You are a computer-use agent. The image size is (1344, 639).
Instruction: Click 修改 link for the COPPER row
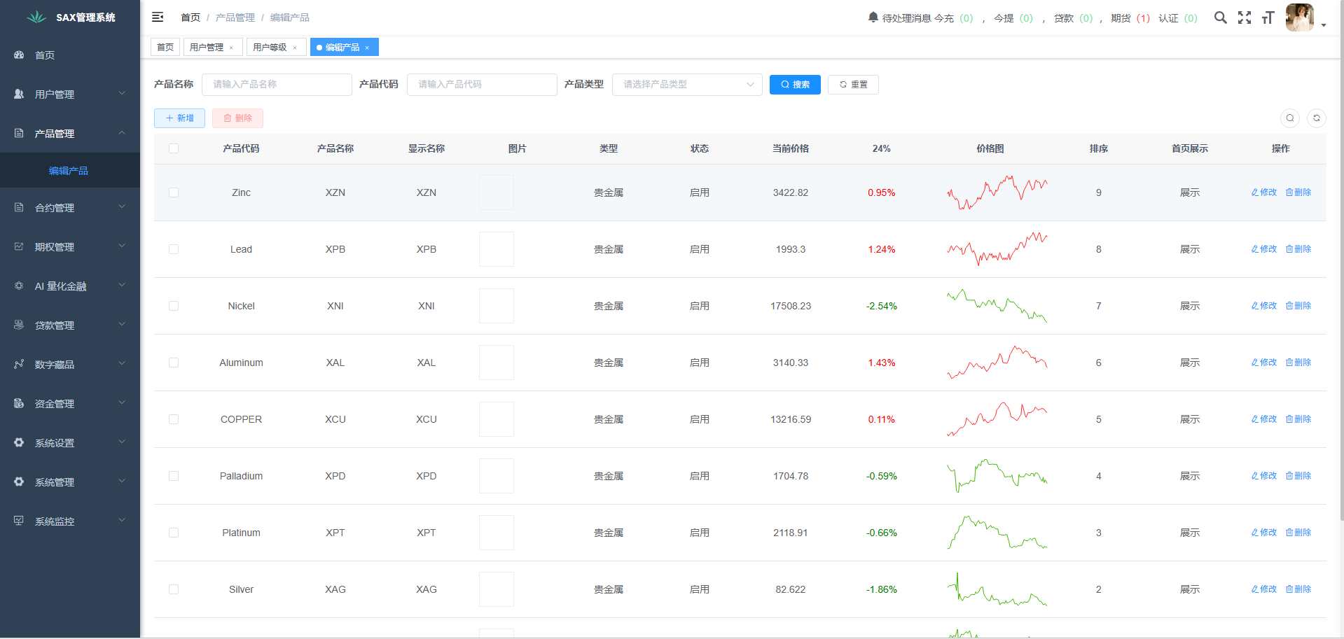click(x=1264, y=419)
